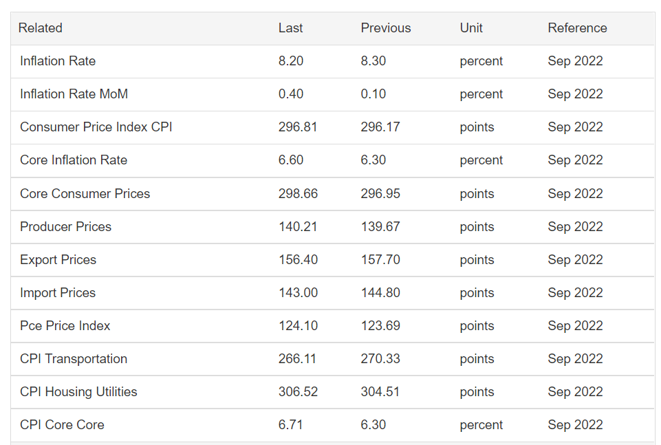Click the Sep 2022 reference for Export Prices
The height and width of the screenshot is (445, 661).
coord(576,259)
